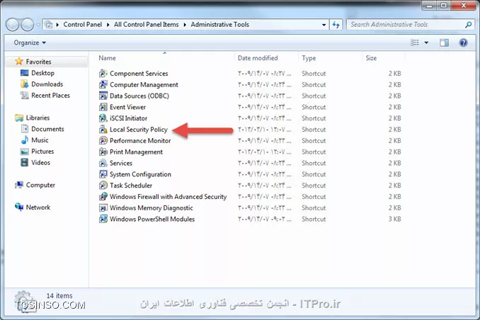Click the Local Security Policy icon
The image size is (480, 320).
(103, 130)
